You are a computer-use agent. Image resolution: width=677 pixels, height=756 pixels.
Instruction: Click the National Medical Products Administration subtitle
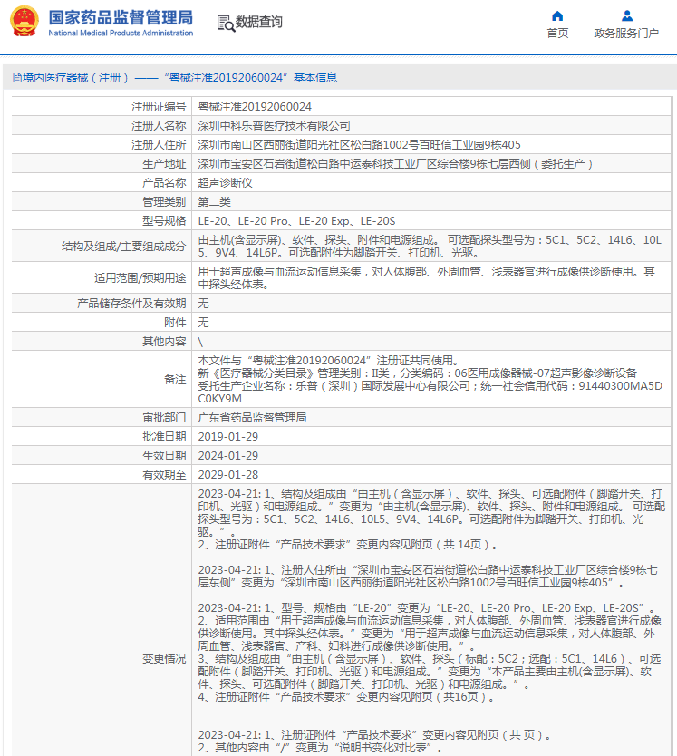point(121,33)
